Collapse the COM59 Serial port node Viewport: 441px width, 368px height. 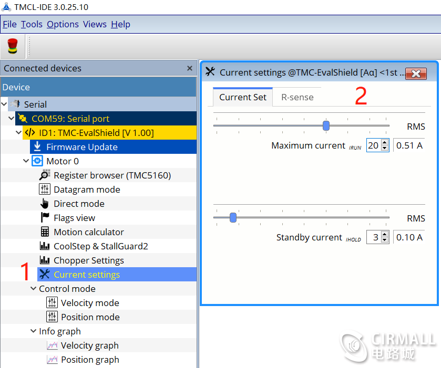point(12,119)
